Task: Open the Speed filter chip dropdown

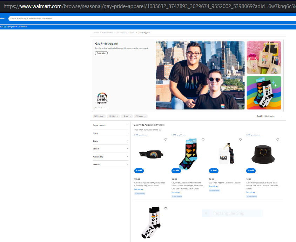Action: click(x=141, y=116)
